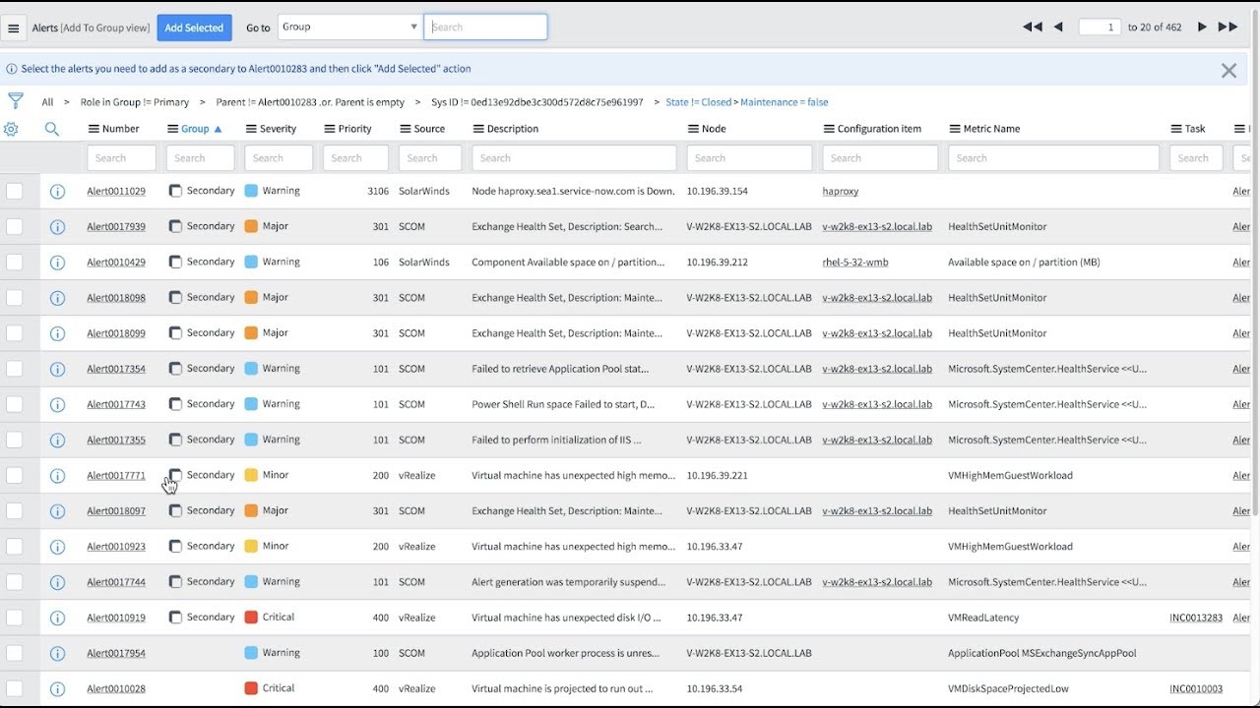Image resolution: width=1260 pixels, height=708 pixels.
Task: Open Description column menu icon
Action: (478, 129)
